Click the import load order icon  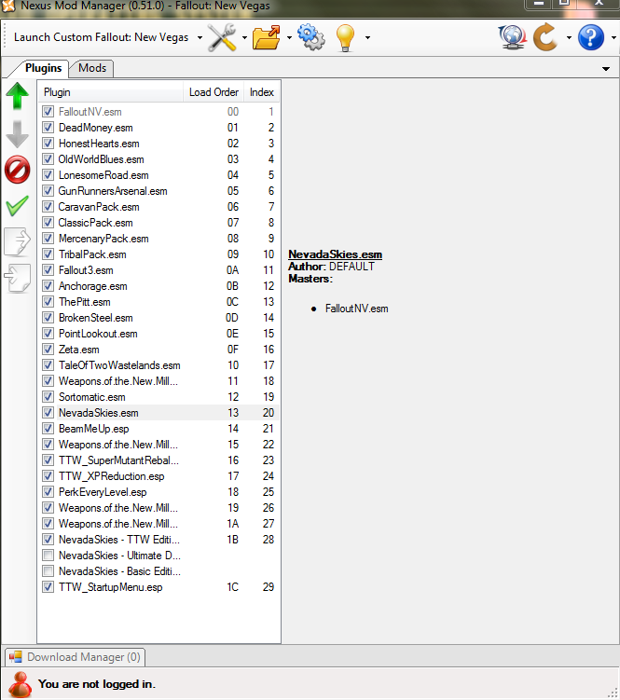point(18,278)
